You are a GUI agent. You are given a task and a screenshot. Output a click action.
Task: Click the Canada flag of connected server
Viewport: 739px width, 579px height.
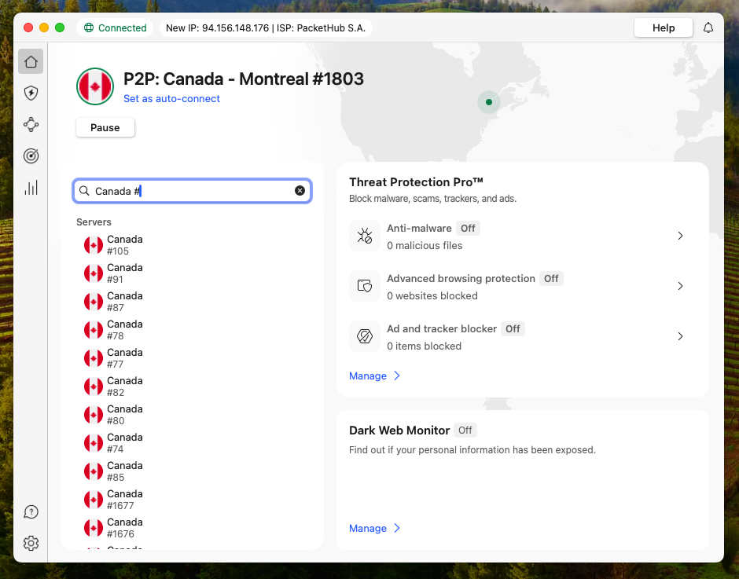click(x=95, y=86)
